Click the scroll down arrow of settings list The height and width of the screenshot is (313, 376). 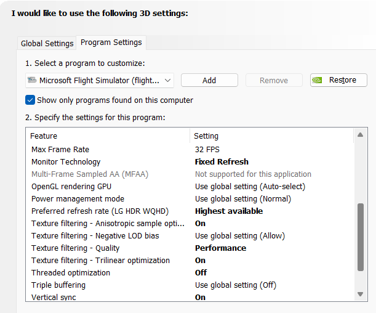pyautogui.click(x=360, y=294)
